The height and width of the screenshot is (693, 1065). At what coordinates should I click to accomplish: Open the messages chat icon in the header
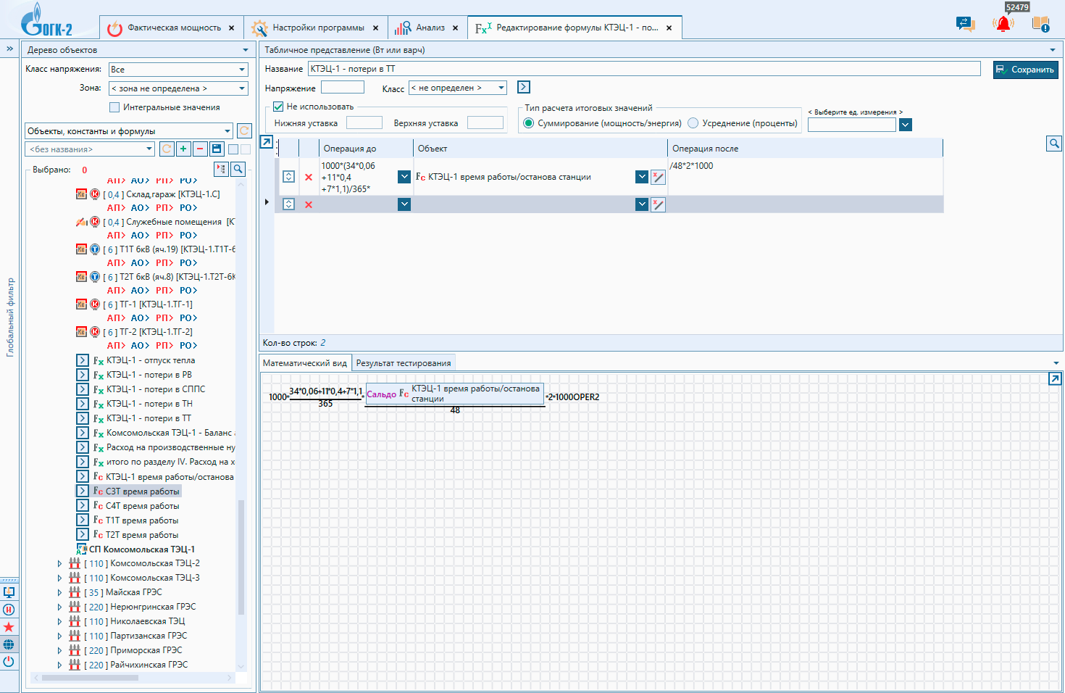(x=966, y=24)
